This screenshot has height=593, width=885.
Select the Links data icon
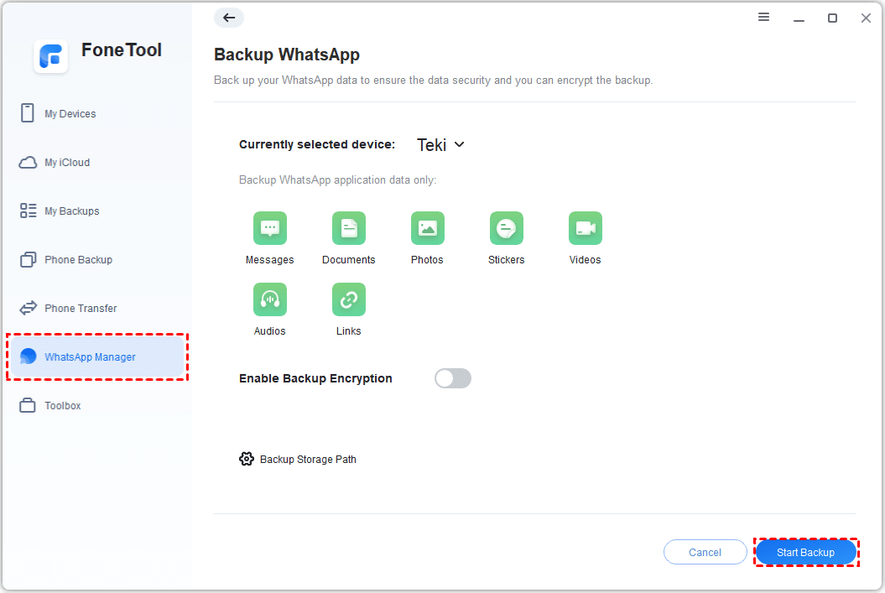349,299
